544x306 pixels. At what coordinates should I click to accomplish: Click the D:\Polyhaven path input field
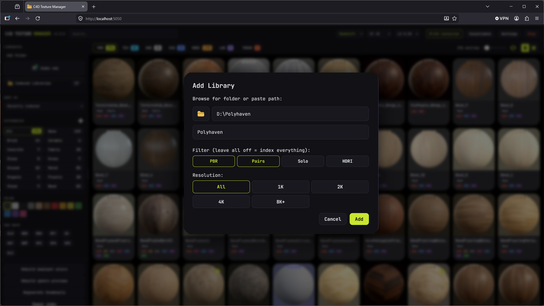290,114
